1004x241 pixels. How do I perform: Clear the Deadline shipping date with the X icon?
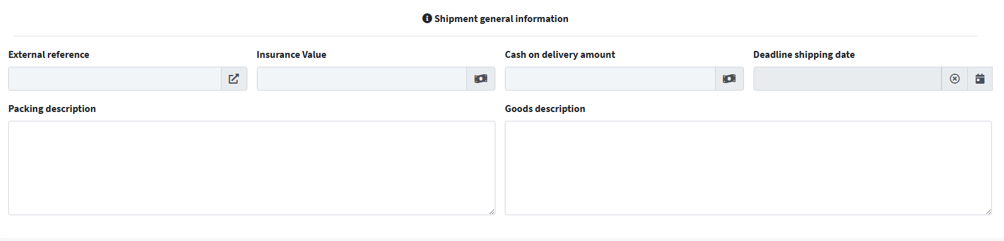point(955,79)
